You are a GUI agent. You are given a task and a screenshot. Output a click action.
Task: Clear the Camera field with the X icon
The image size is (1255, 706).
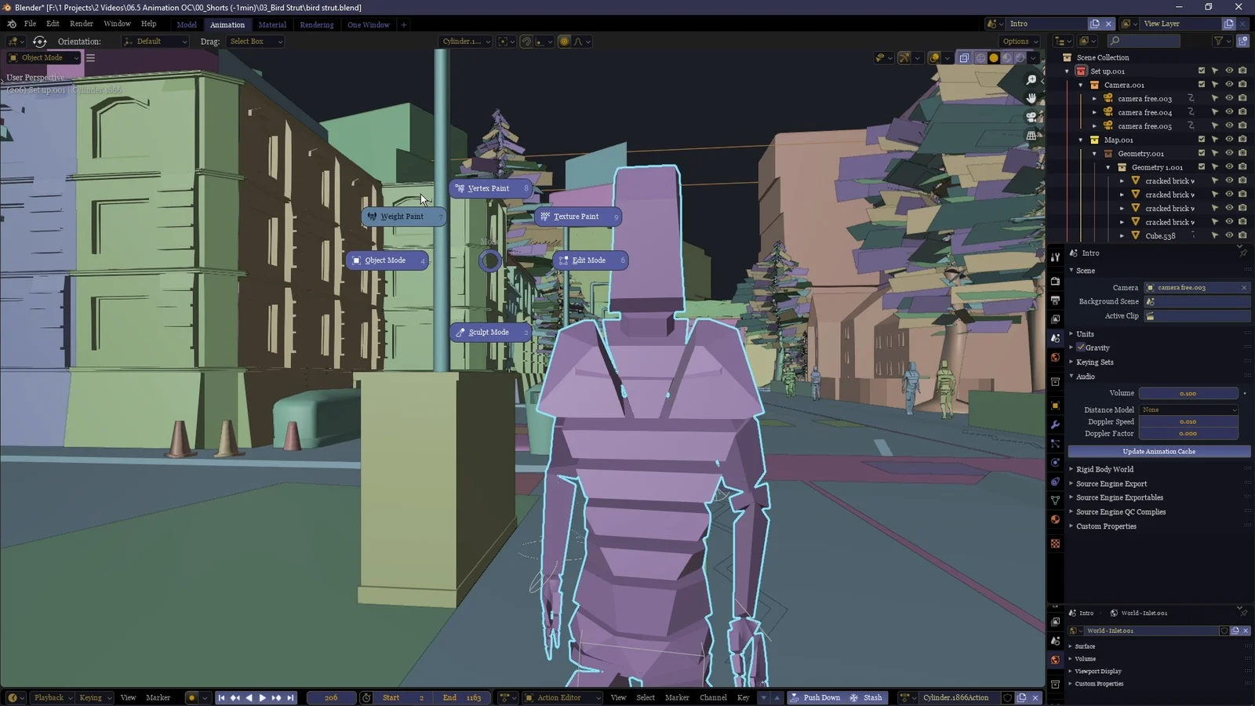pyautogui.click(x=1243, y=287)
